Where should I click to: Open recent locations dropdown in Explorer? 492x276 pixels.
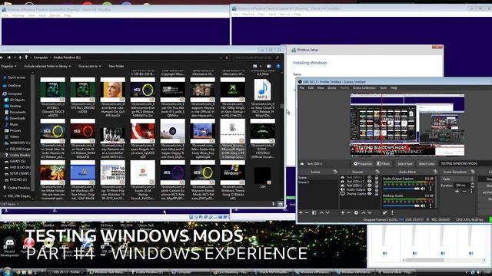[15, 58]
